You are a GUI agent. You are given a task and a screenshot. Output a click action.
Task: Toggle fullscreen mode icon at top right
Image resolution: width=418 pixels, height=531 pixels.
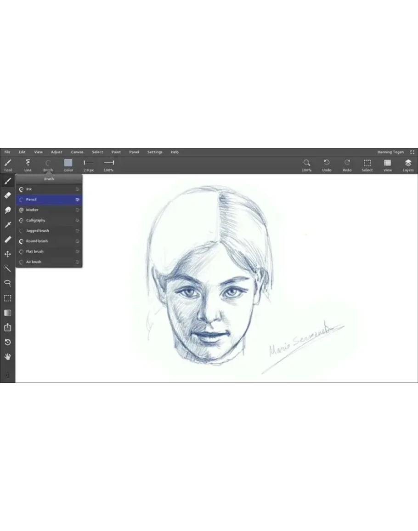(x=412, y=152)
